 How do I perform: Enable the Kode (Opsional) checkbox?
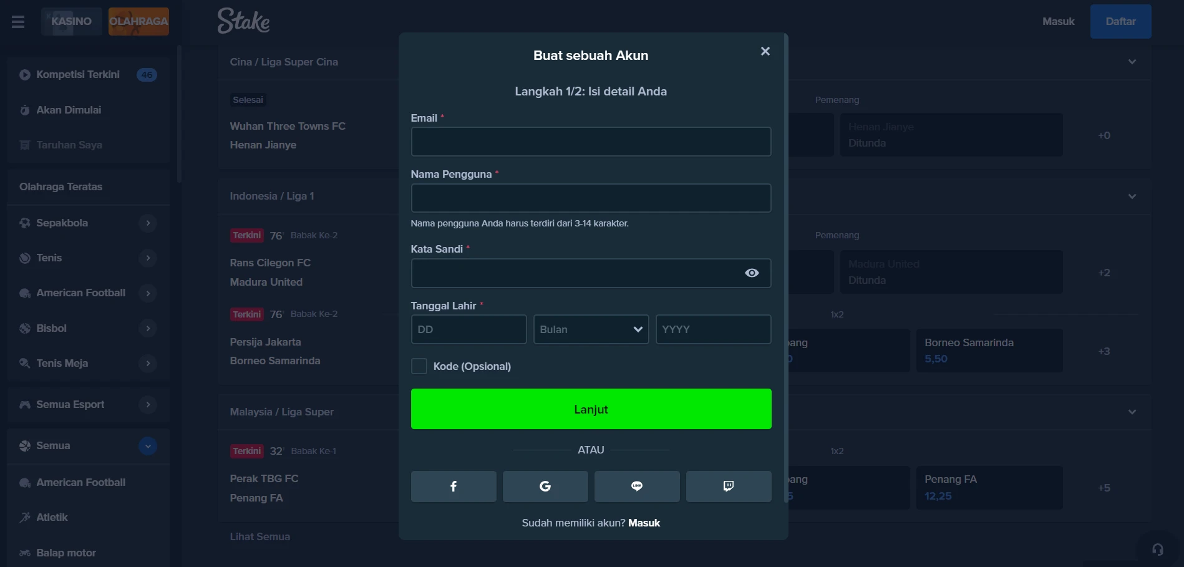(x=419, y=366)
